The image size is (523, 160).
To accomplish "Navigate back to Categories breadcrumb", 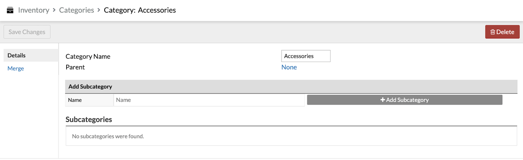I will pyautogui.click(x=77, y=10).
